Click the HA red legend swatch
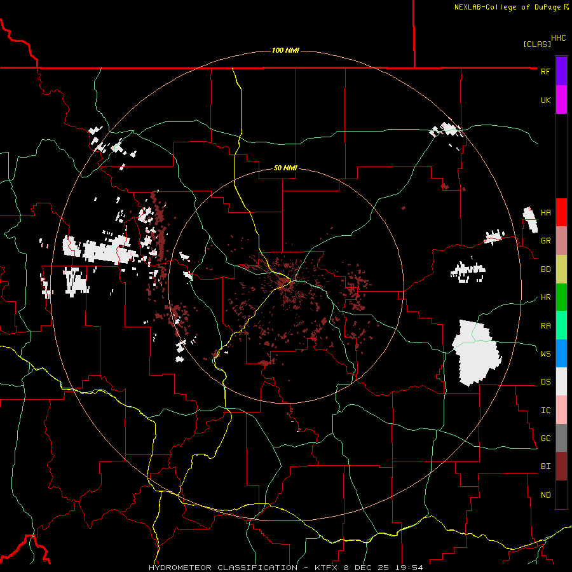This screenshot has width=572, height=572. pos(561,212)
